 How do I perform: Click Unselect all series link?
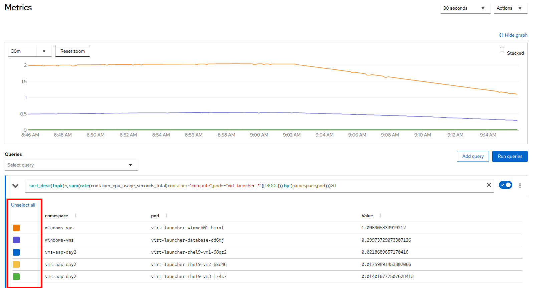click(x=23, y=205)
